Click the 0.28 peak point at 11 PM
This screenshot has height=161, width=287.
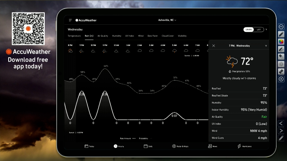[x=105, y=91]
